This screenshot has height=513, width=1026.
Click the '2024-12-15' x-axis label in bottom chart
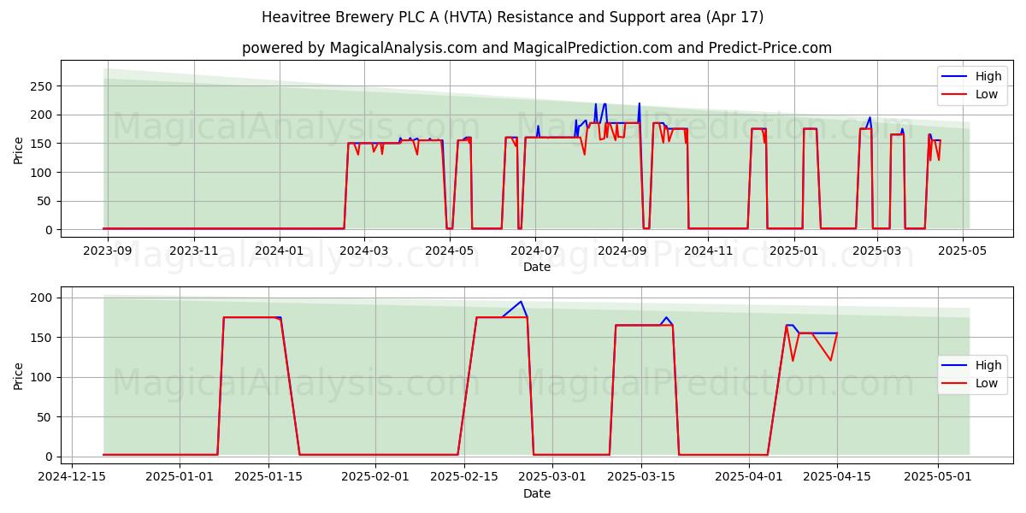[72, 477]
